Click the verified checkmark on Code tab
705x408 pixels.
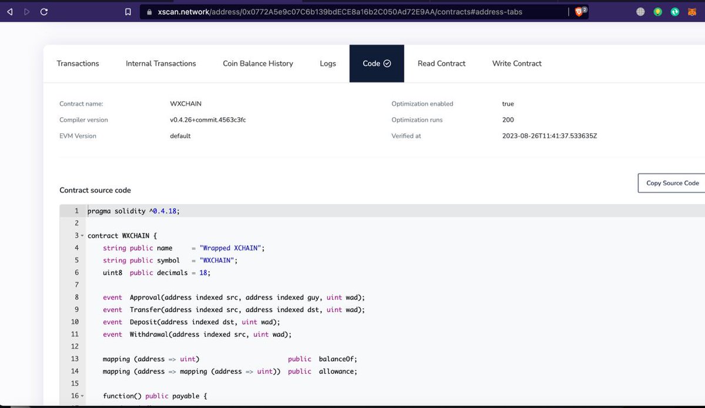pos(387,63)
